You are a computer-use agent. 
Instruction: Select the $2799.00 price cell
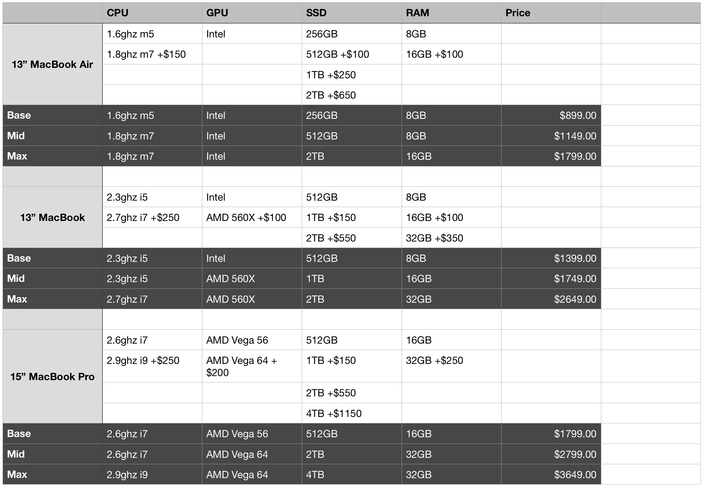pyautogui.click(x=551, y=454)
